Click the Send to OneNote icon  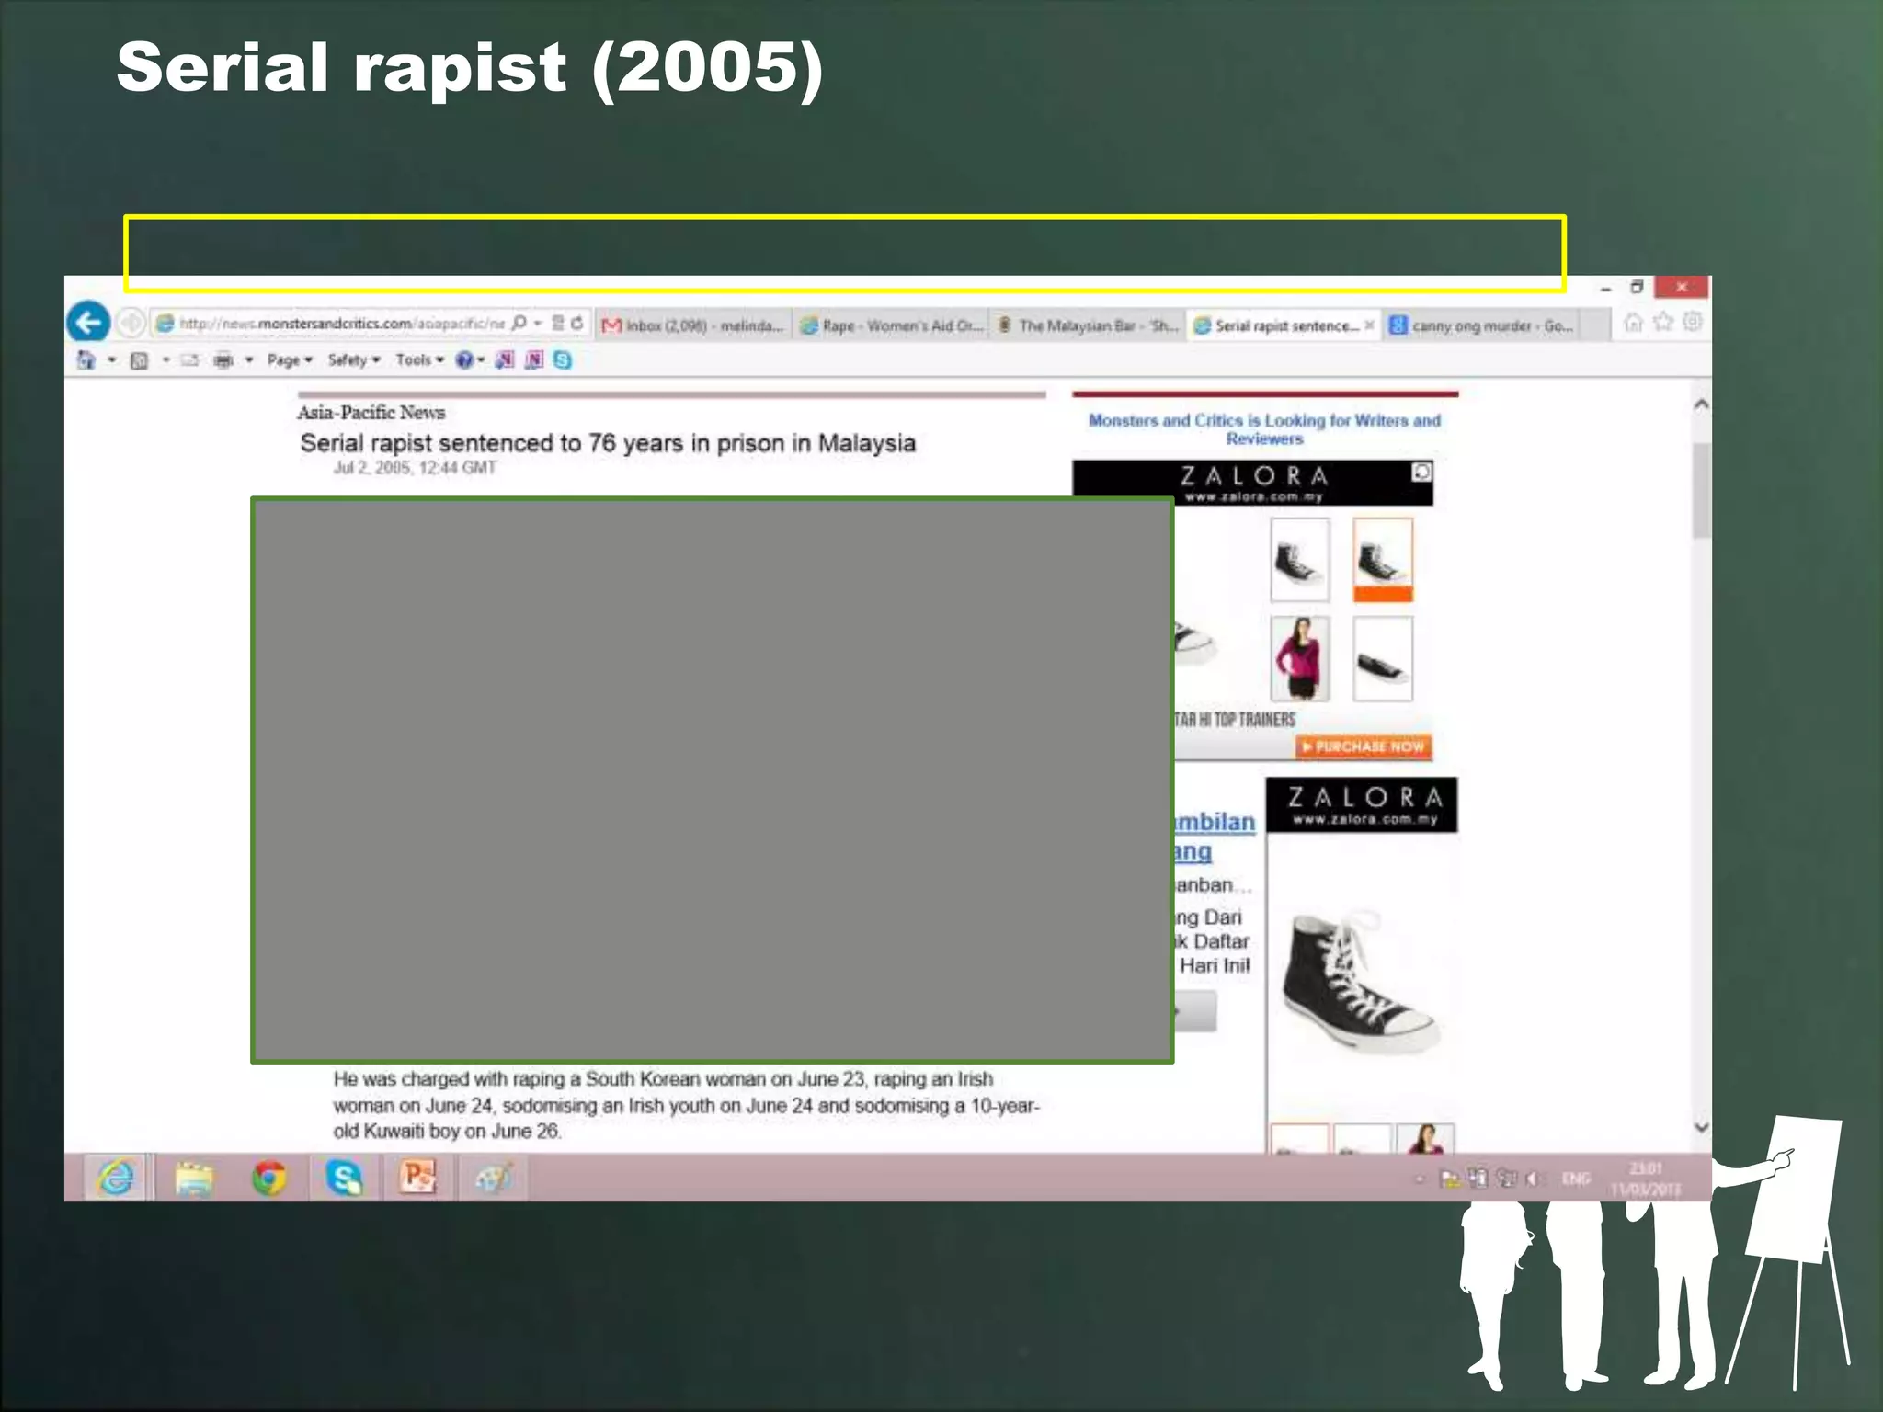[504, 360]
